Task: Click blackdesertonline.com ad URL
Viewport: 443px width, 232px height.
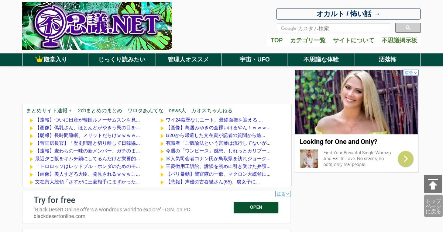Action: pyautogui.click(x=59, y=216)
